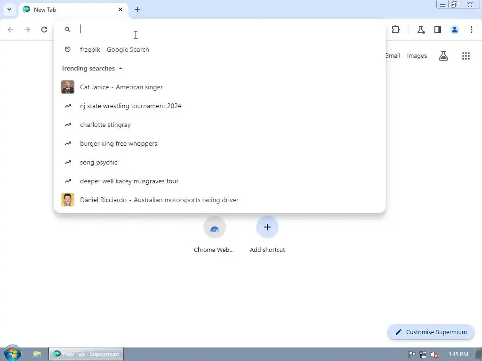Open the tab search dropdown arrow
This screenshot has width=482, height=361.
tap(9, 9)
